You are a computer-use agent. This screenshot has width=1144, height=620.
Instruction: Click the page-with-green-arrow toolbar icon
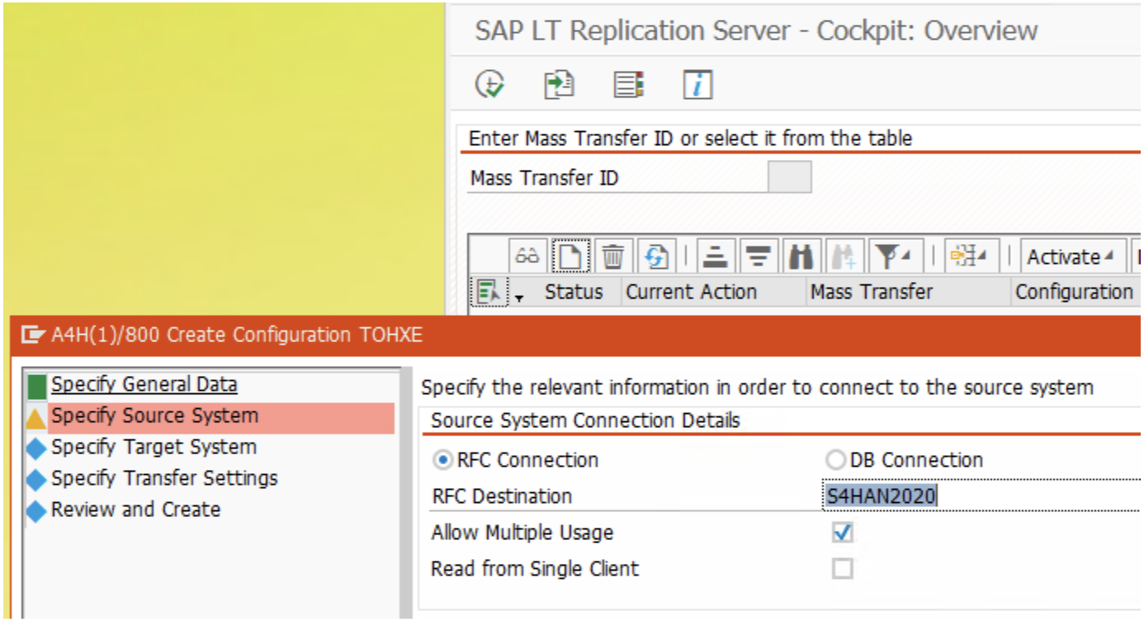click(559, 84)
